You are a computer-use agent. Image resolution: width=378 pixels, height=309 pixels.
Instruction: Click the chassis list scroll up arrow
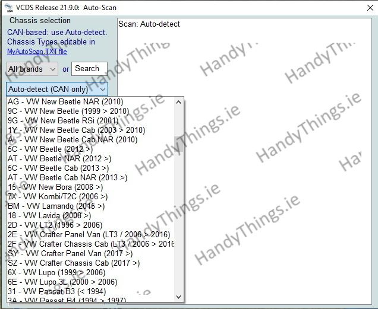[x=179, y=102]
